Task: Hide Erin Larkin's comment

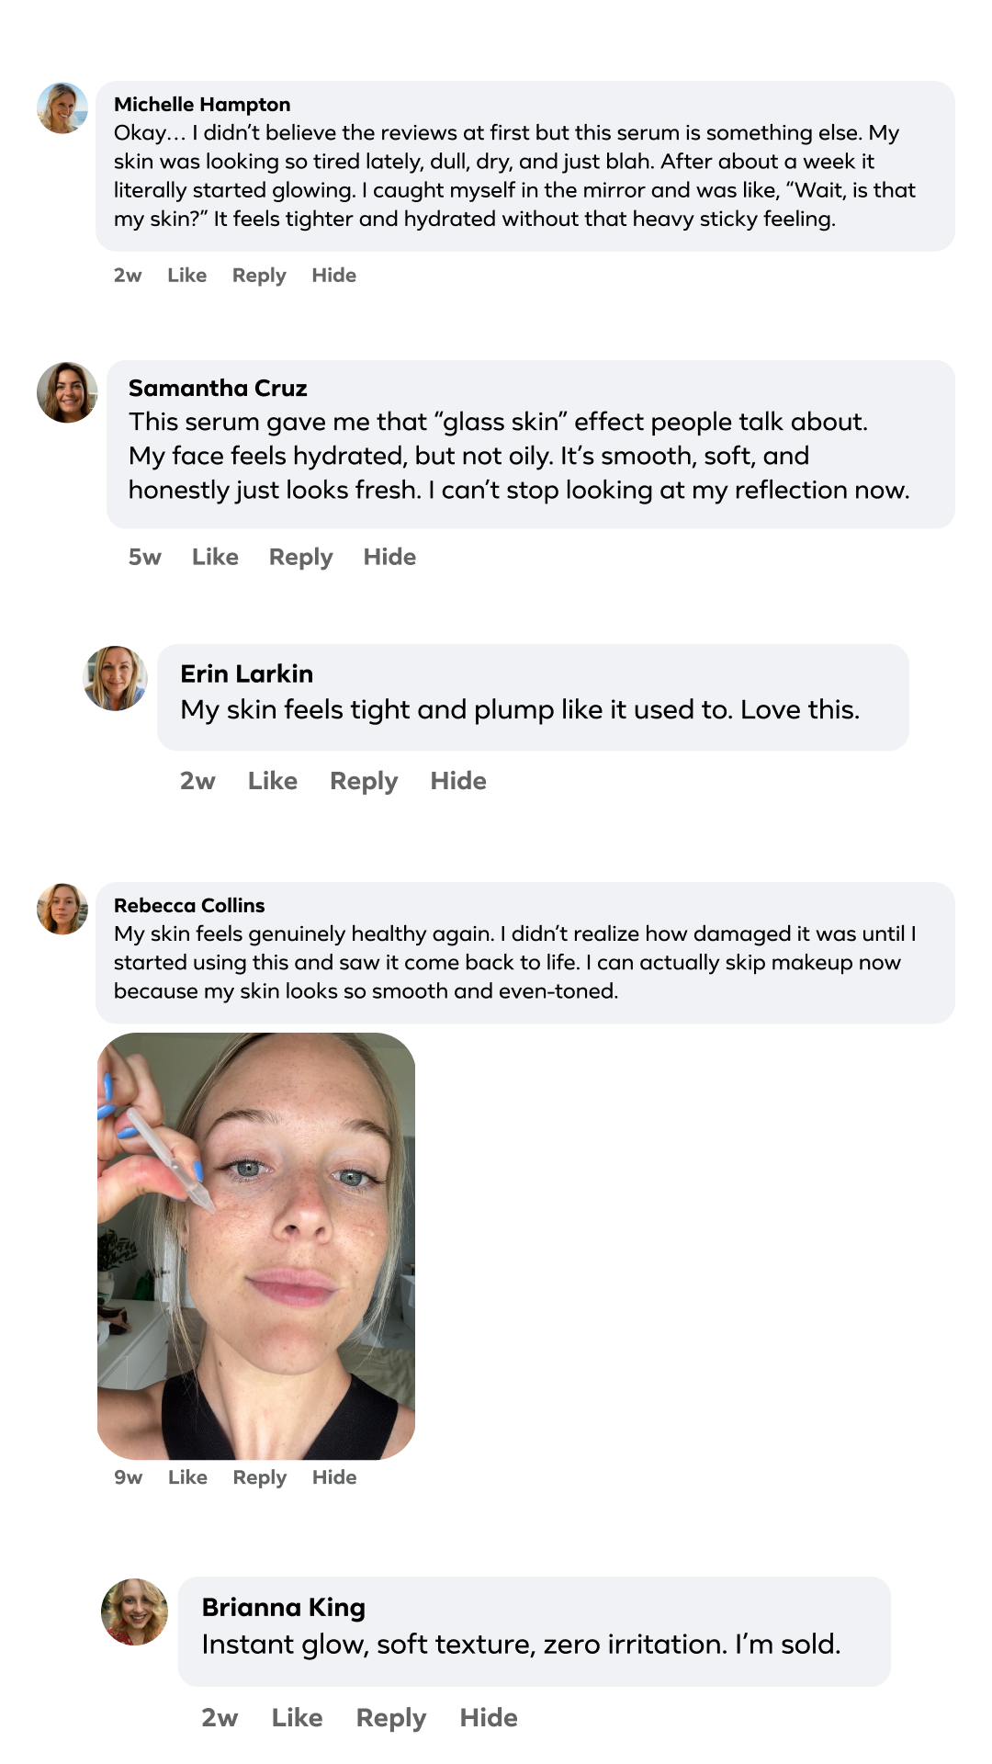Action: [x=458, y=781]
